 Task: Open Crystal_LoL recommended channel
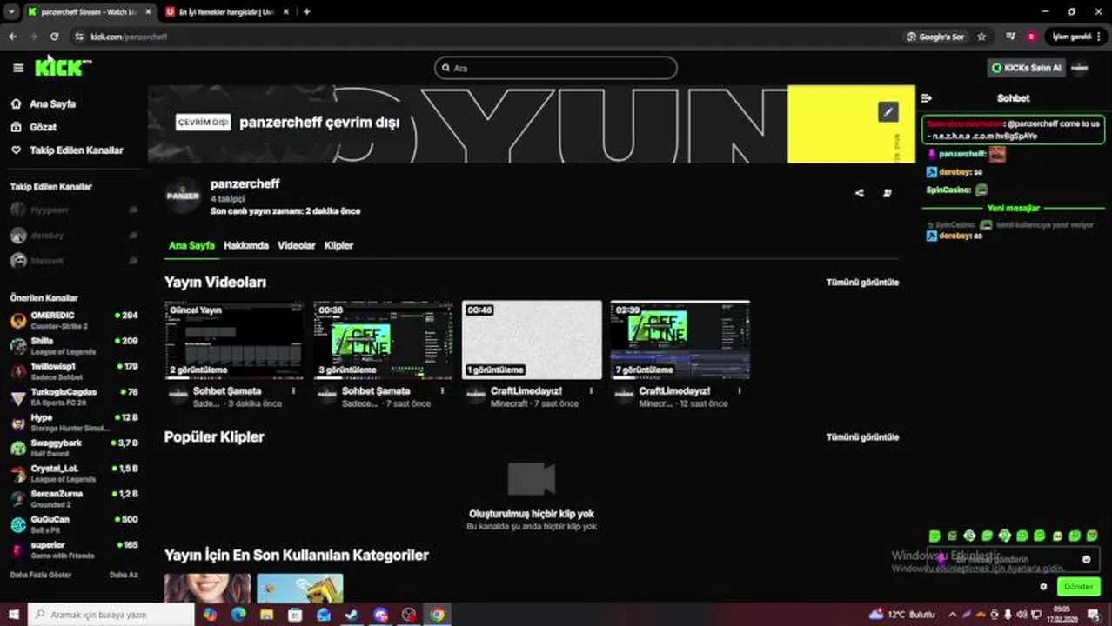[74, 473]
